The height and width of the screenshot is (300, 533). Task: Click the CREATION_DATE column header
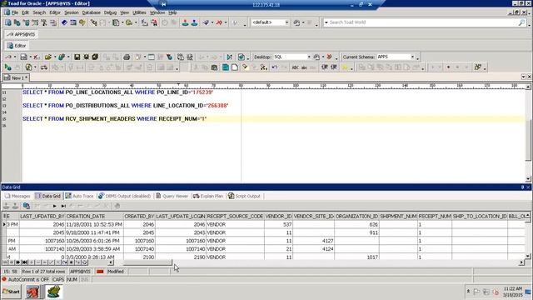coord(94,217)
